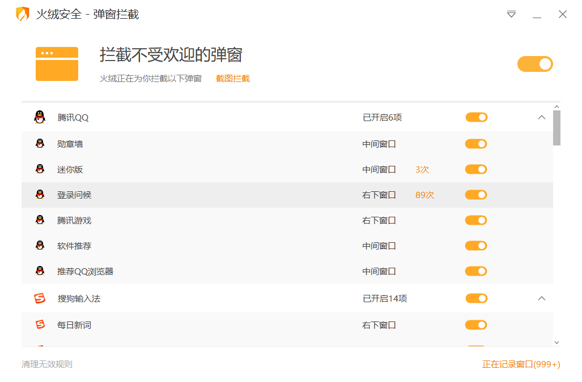Image resolution: width=582 pixels, height=382 pixels.
Task: Click the large orange popup-window icon
Action: tap(57, 64)
